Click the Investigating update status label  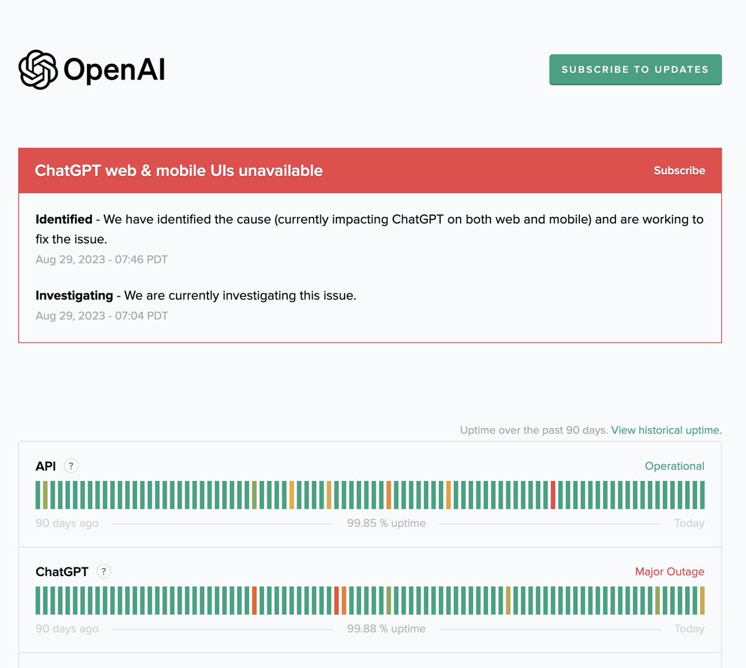(74, 296)
